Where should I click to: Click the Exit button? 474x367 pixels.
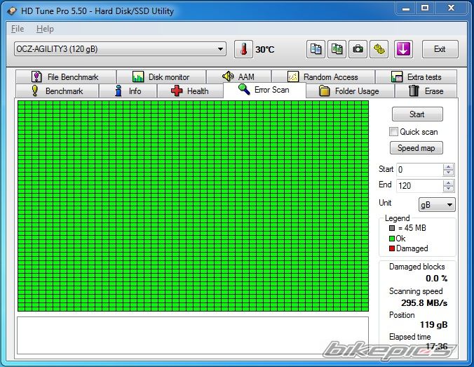[x=440, y=49]
